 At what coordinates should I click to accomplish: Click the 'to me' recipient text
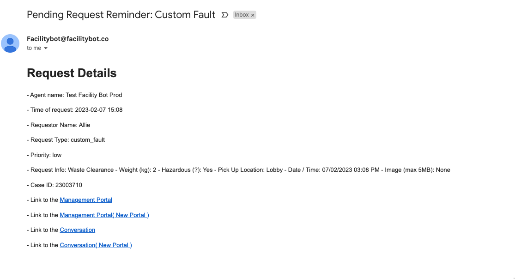point(34,48)
